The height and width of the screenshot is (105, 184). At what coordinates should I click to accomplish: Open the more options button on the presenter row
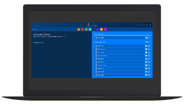pos(149,38)
